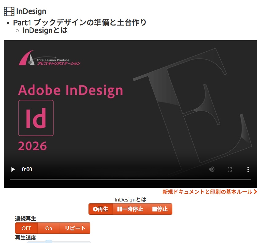Set 連続再生 to OFF
Screen dimensions: 259x243
pyautogui.click(x=26, y=228)
